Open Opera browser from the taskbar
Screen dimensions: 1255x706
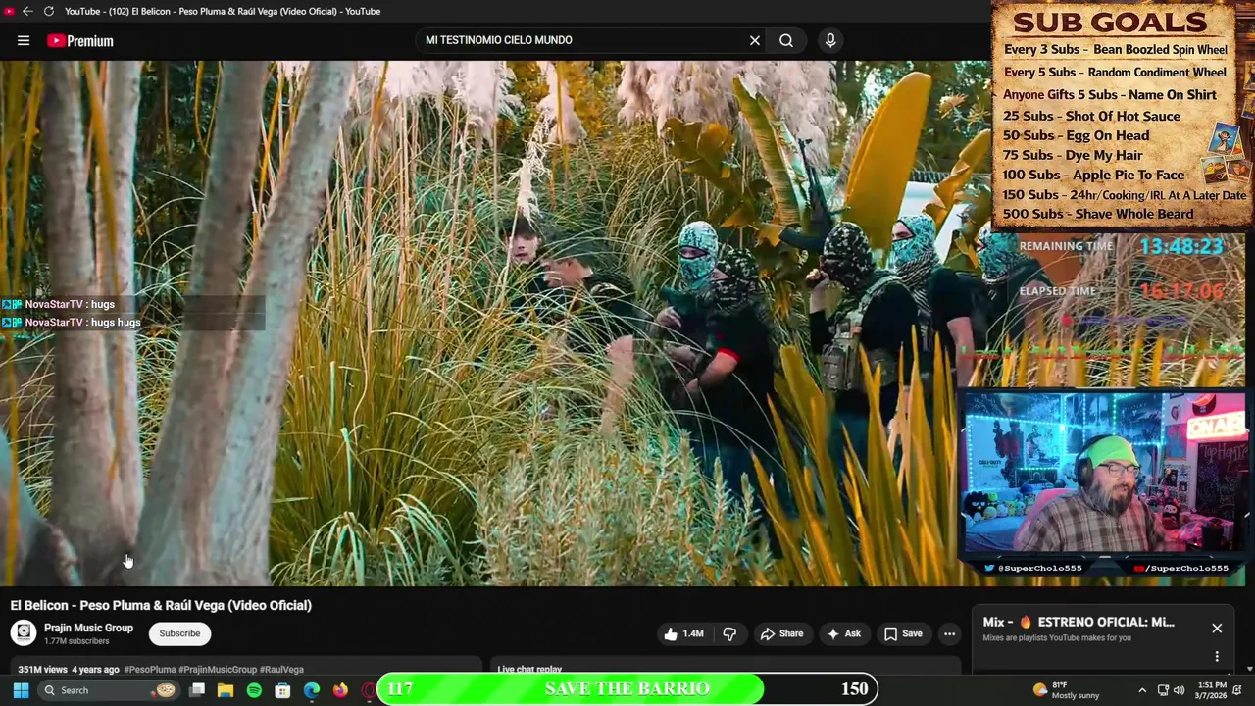pyautogui.click(x=369, y=690)
